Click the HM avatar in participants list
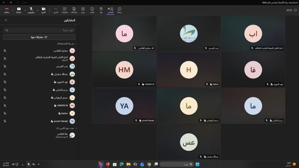The width and height of the screenshot is (299, 168). tap(72, 105)
